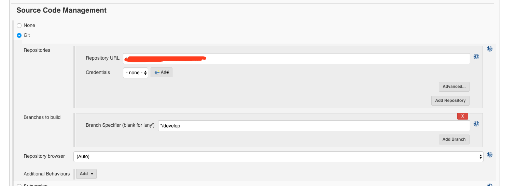Screen dimensions: 517x186
Task: Click the Advanced... button
Action: tap(454, 87)
